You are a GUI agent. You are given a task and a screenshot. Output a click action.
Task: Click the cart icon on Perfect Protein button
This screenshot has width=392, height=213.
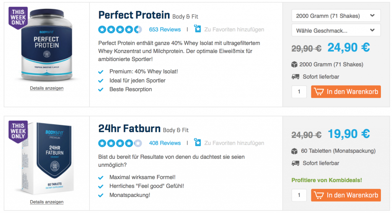point(318,92)
